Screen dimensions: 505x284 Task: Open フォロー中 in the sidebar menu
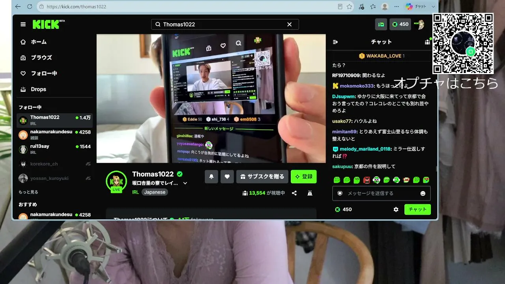click(x=55, y=73)
